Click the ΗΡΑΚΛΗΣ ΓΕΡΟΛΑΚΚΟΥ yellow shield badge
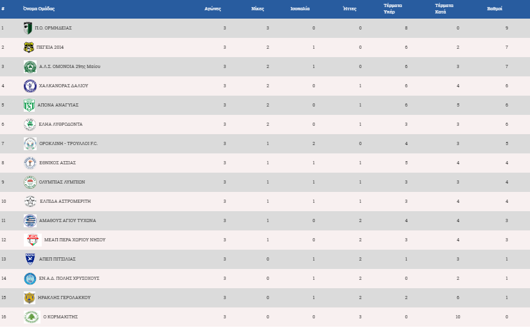Viewport: 530px width, 328px height. pos(30,298)
